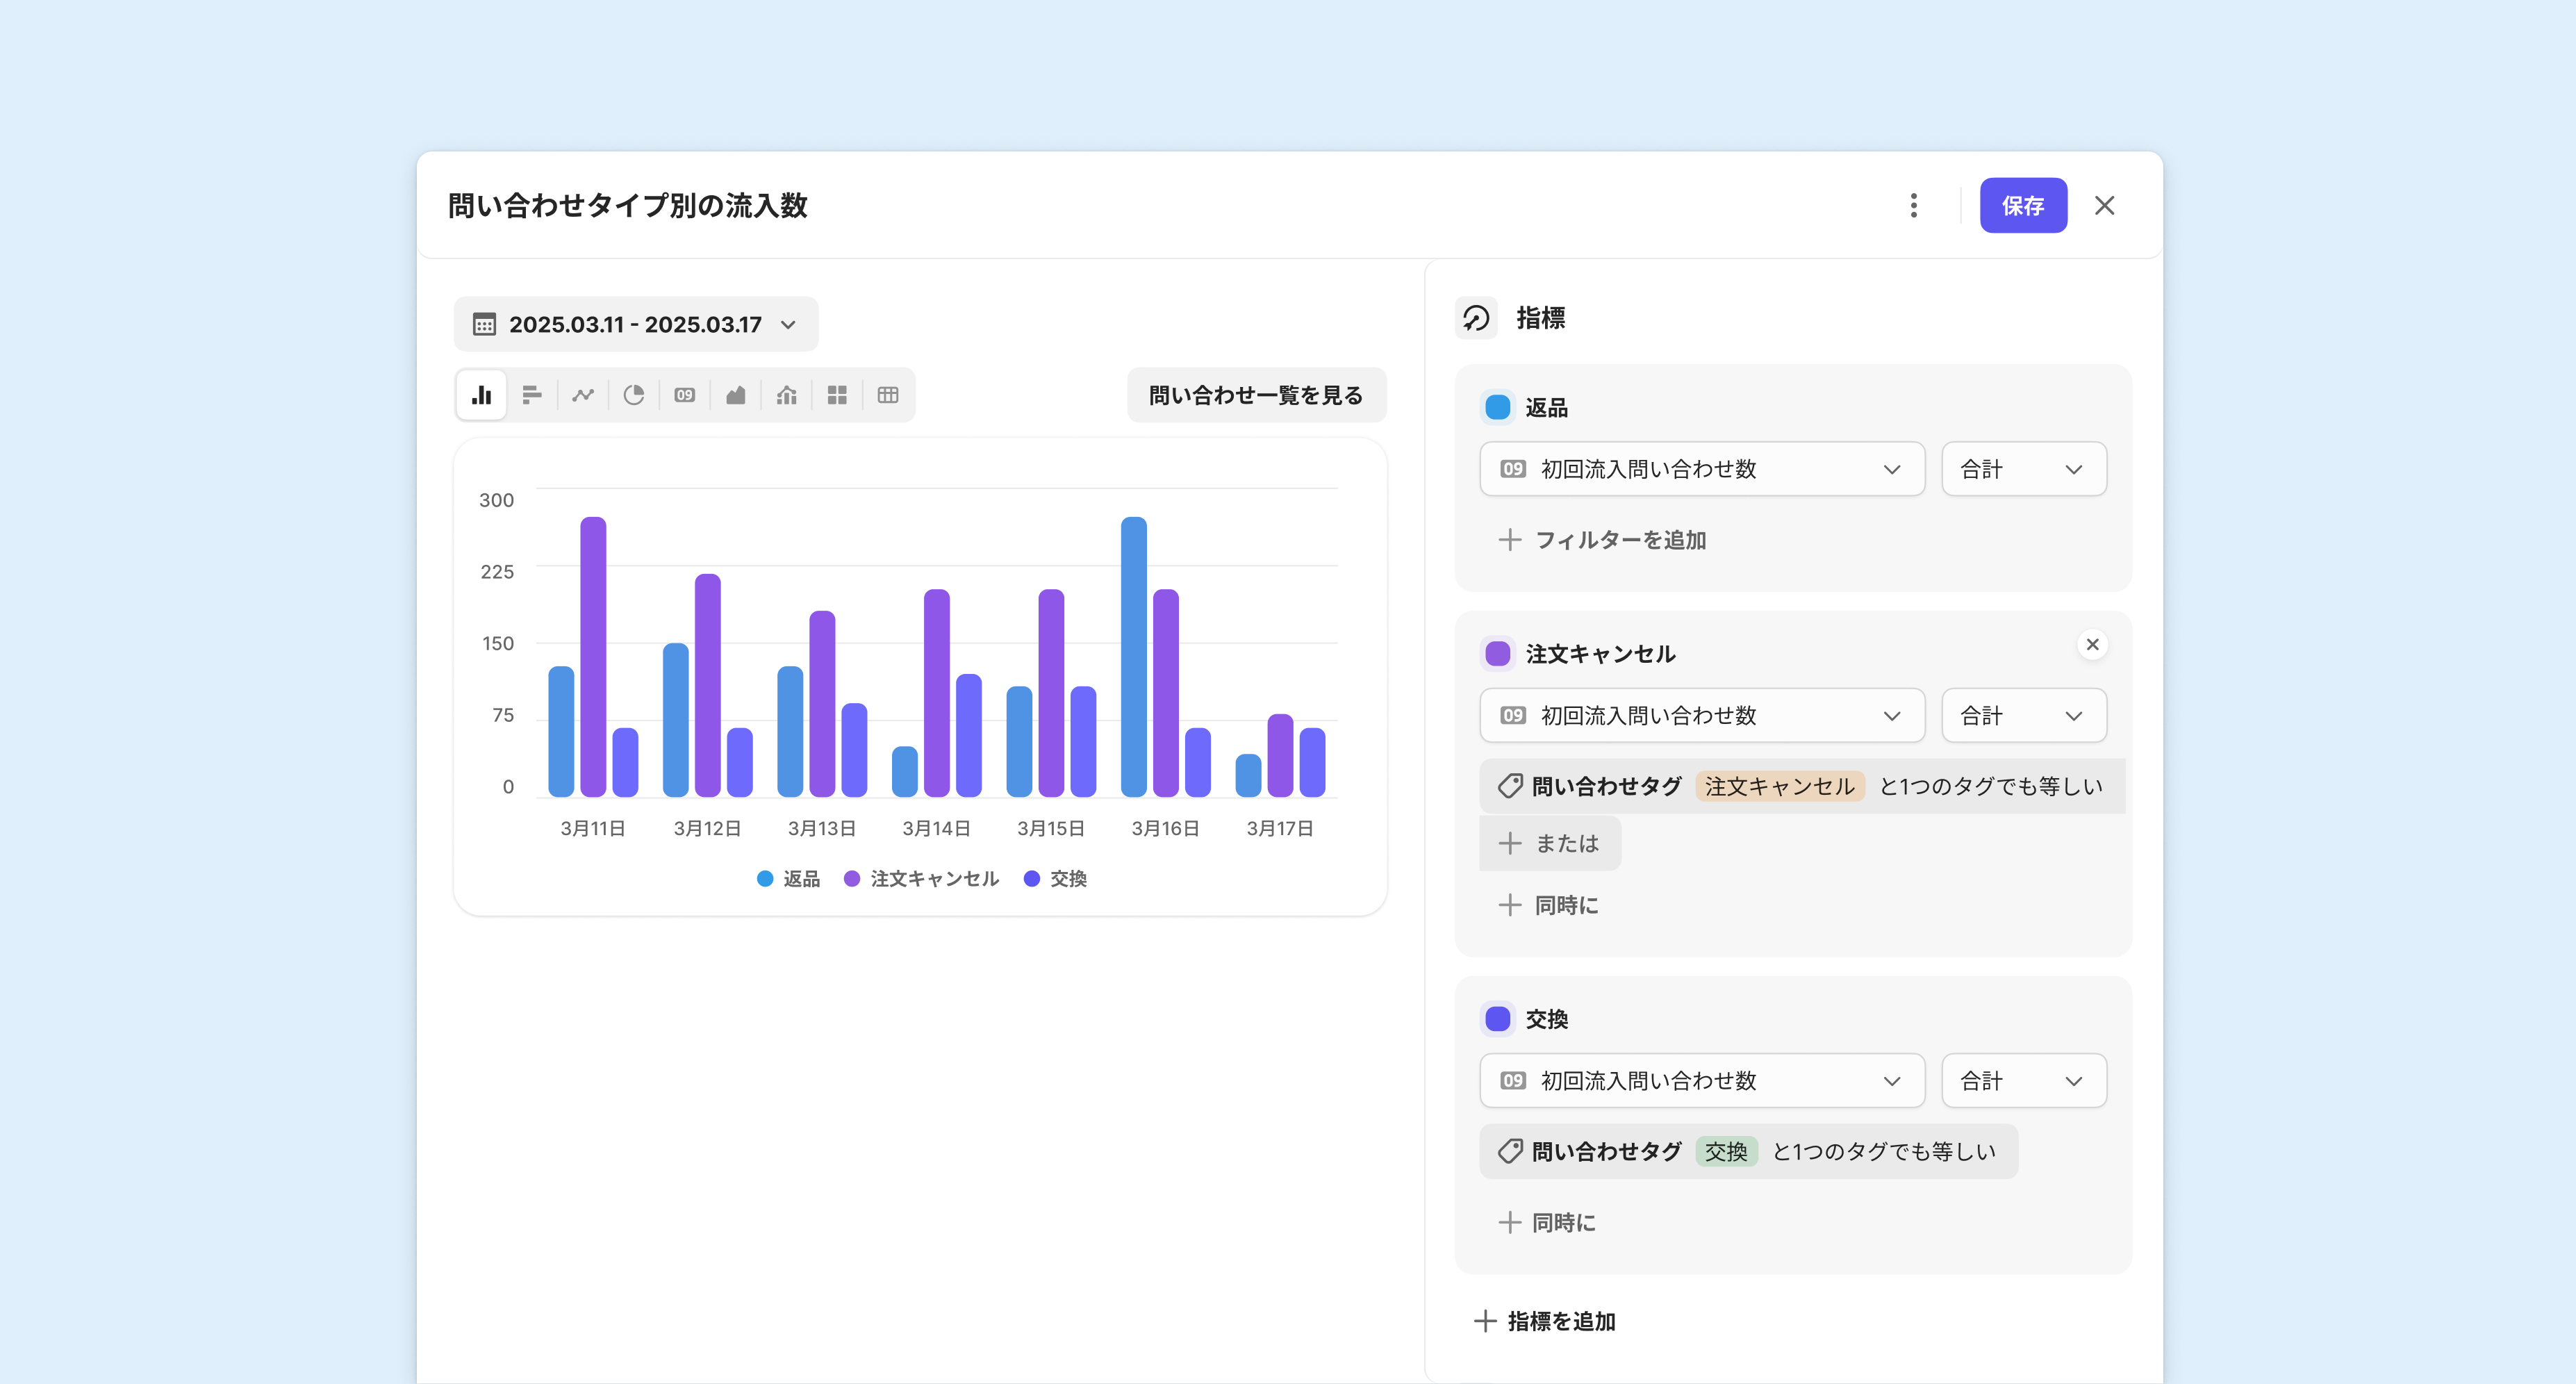Open the date range 2025.03.11 - 2025.03.17 dropdown
2576x1384 pixels.
click(x=636, y=324)
